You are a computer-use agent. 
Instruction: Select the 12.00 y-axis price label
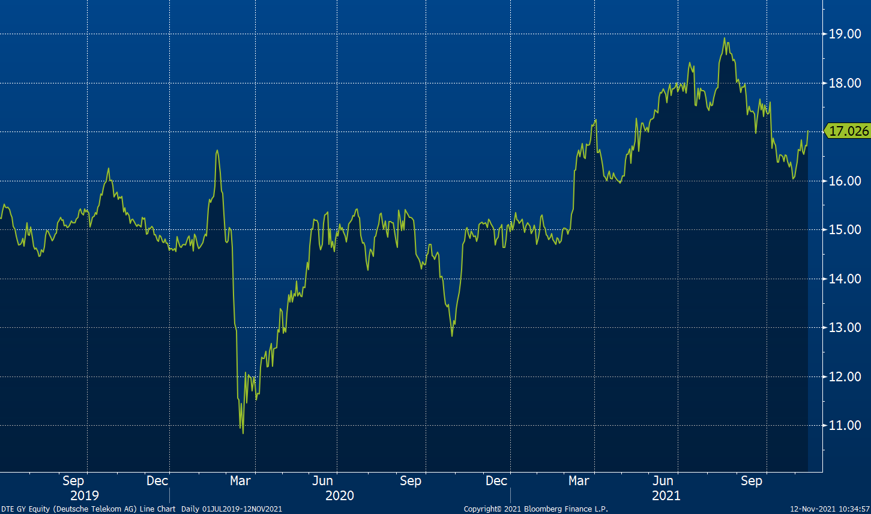(x=845, y=377)
